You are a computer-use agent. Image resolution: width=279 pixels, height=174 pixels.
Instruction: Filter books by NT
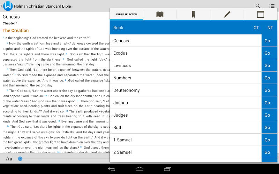pos(270,28)
